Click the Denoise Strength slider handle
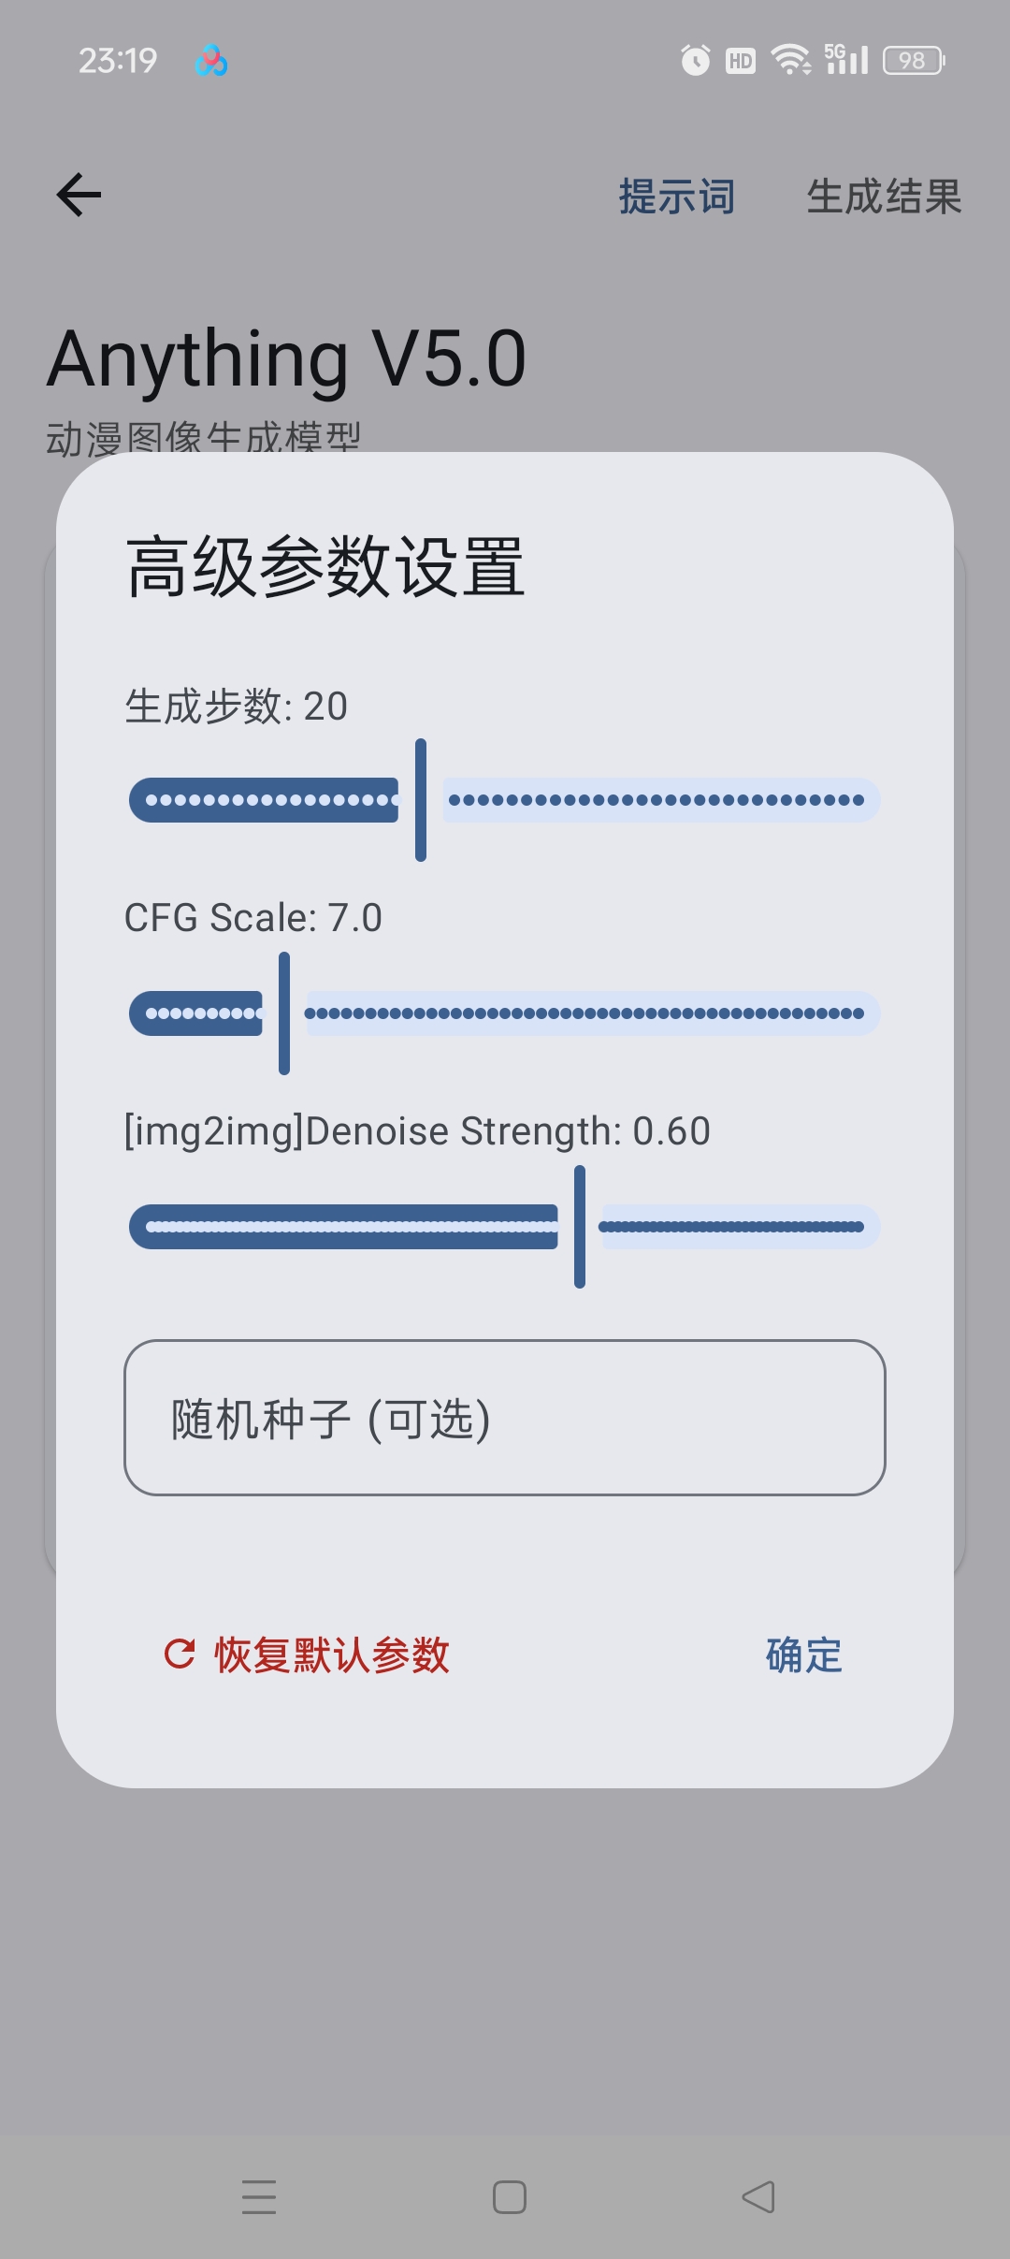The height and width of the screenshot is (2259, 1010). click(580, 1227)
